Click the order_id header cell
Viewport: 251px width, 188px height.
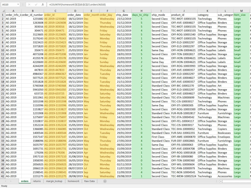(x=55, y=15)
